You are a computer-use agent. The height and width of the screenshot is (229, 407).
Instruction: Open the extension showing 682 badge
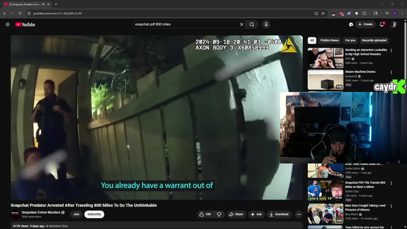[333, 14]
